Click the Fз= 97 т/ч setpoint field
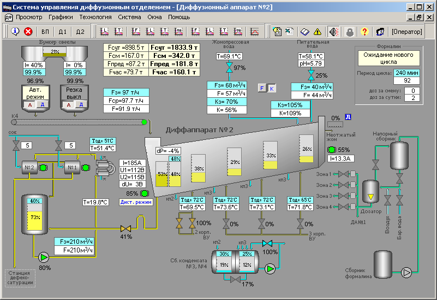437x300 pixels. (126, 92)
